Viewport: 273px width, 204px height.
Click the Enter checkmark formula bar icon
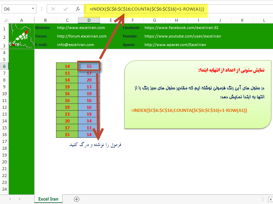pyautogui.click(x=66, y=9)
